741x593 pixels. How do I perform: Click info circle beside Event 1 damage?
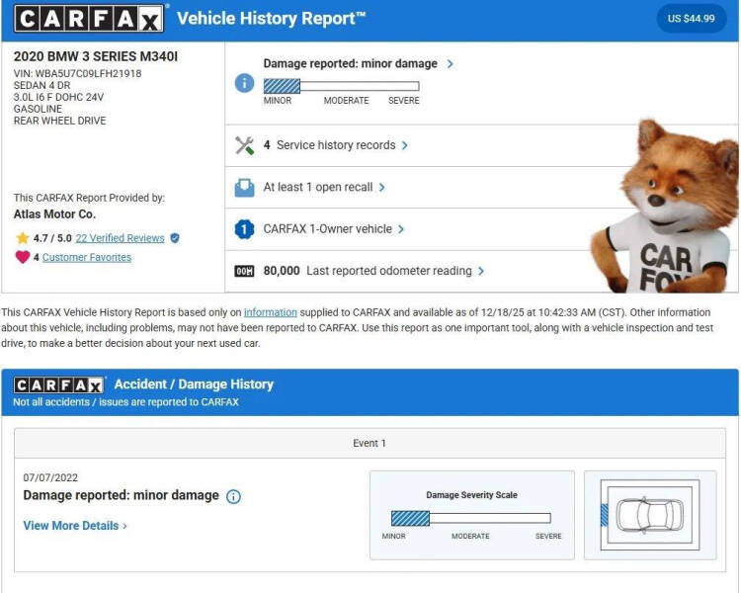[x=233, y=496]
